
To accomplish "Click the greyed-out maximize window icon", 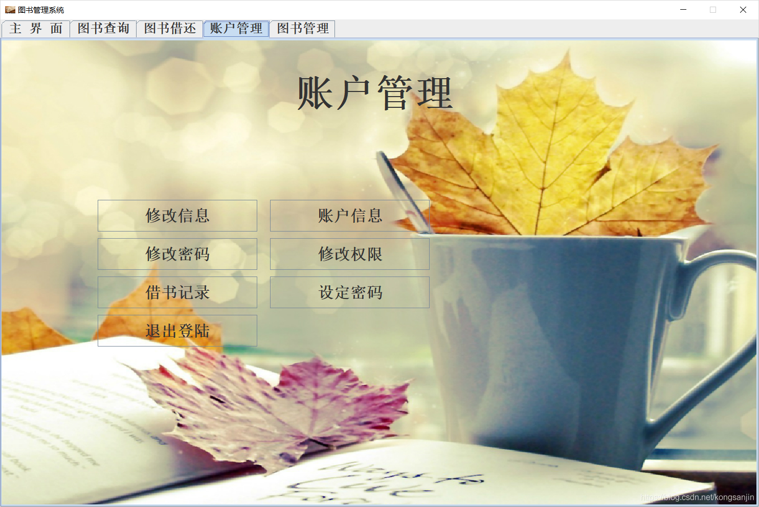I will 713,10.
